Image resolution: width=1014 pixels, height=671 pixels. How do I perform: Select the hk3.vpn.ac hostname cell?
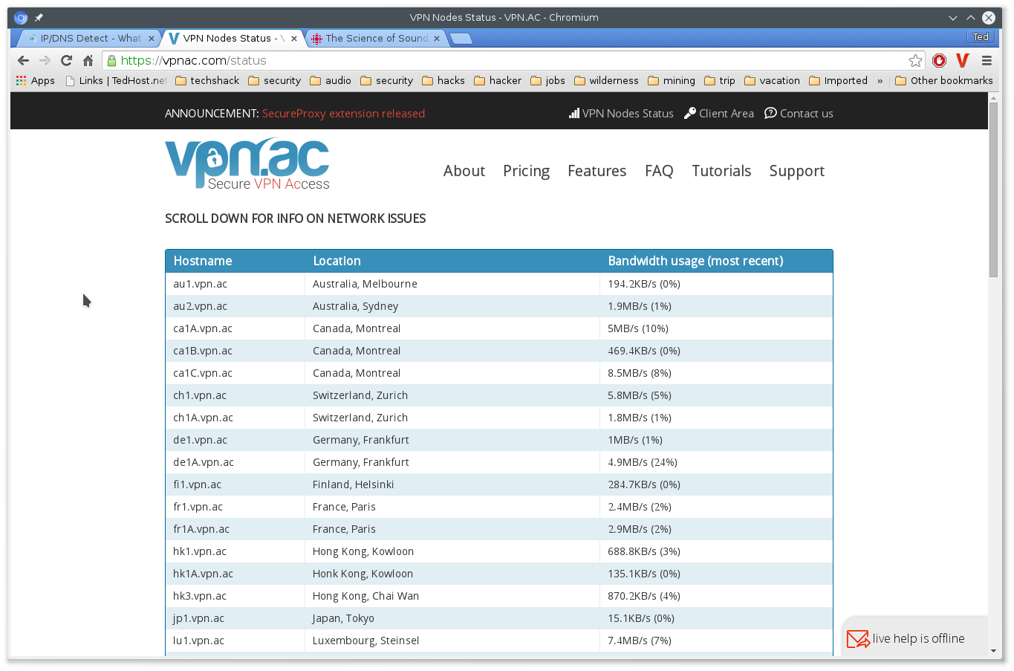235,596
